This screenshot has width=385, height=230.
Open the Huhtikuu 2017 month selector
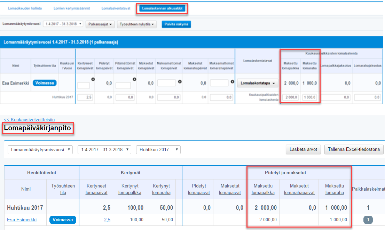(158, 149)
